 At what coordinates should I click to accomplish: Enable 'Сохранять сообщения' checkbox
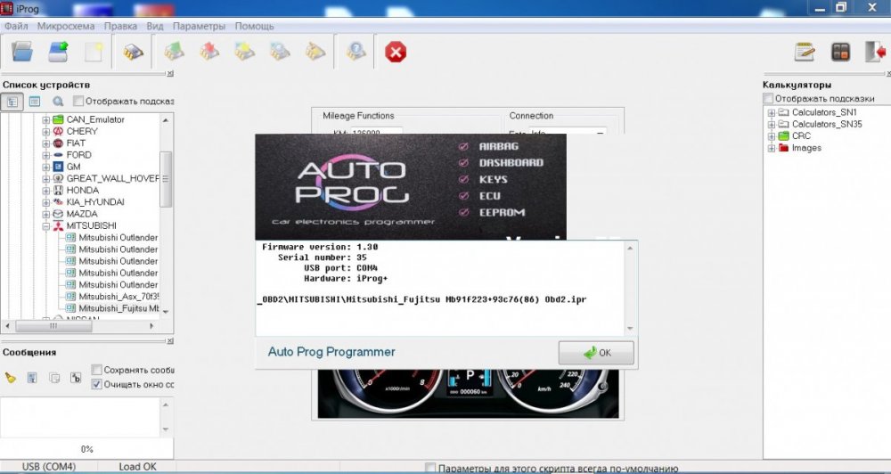point(96,370)
